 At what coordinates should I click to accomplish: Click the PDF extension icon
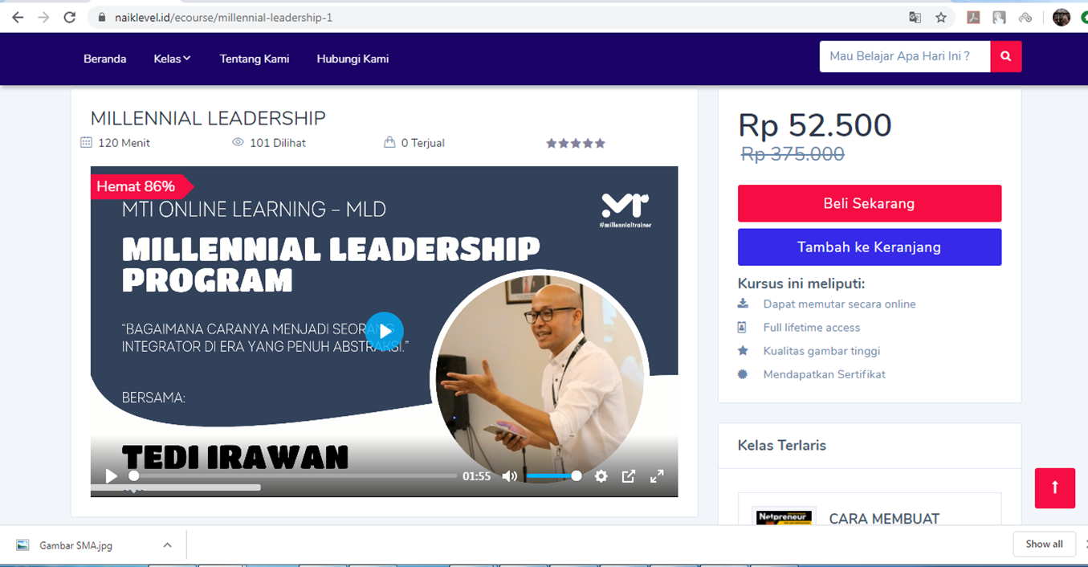[973, 17]
